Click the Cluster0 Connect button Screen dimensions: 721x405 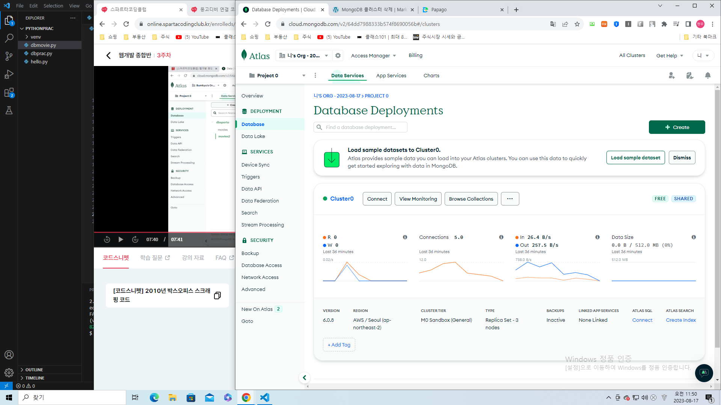click(x=377, y=199)
